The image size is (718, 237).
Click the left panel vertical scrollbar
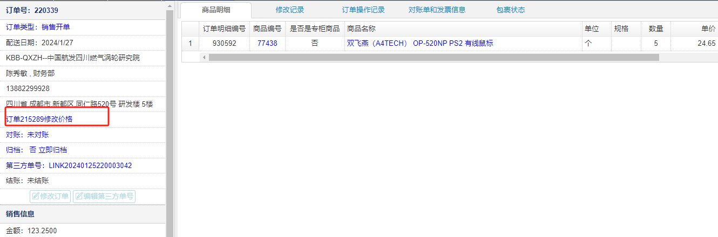pyautogui.click(x=170, y=123)
